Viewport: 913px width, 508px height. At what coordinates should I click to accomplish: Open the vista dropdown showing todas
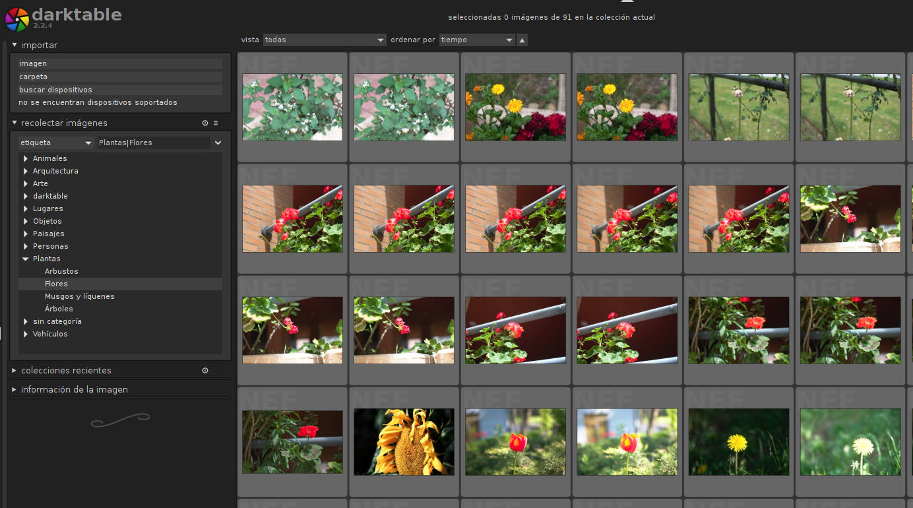pos(325,40)
